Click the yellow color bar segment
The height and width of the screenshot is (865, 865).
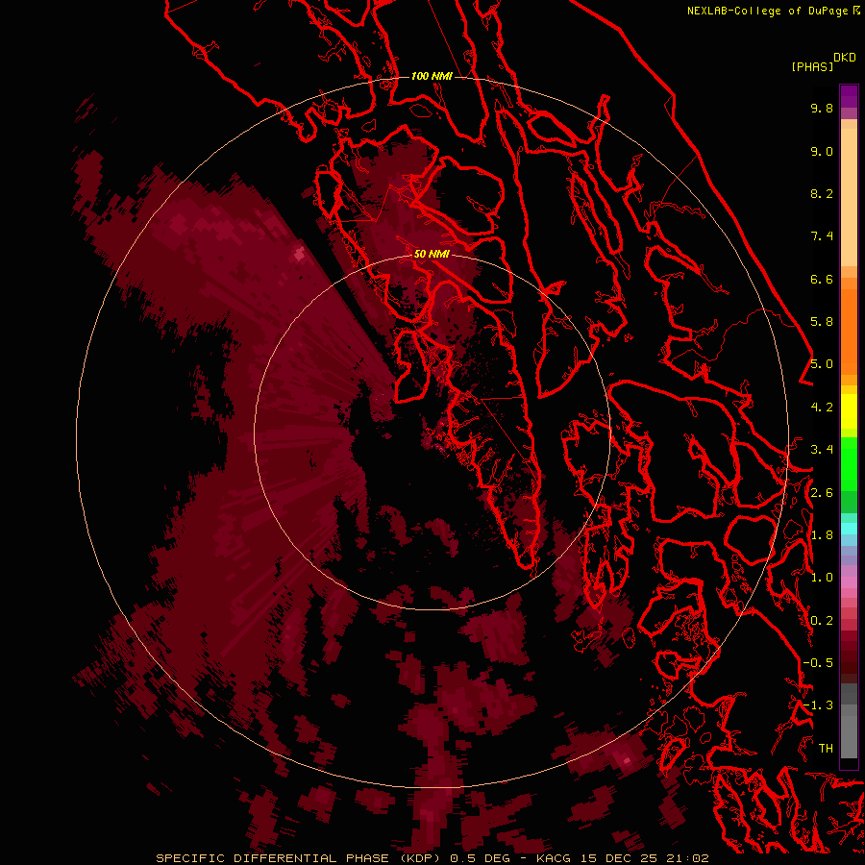coord(849,411)
